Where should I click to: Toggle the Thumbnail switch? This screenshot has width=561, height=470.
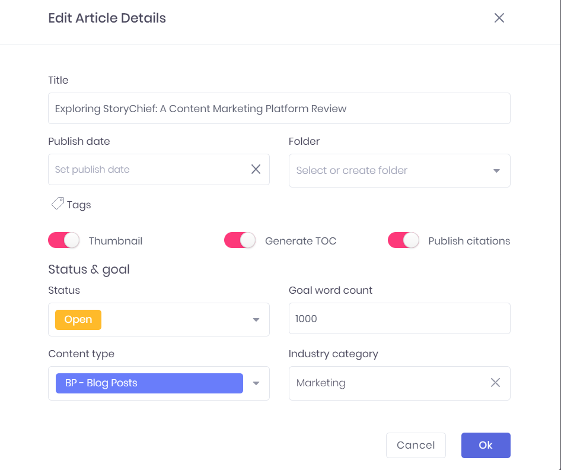tap(64, 240)
